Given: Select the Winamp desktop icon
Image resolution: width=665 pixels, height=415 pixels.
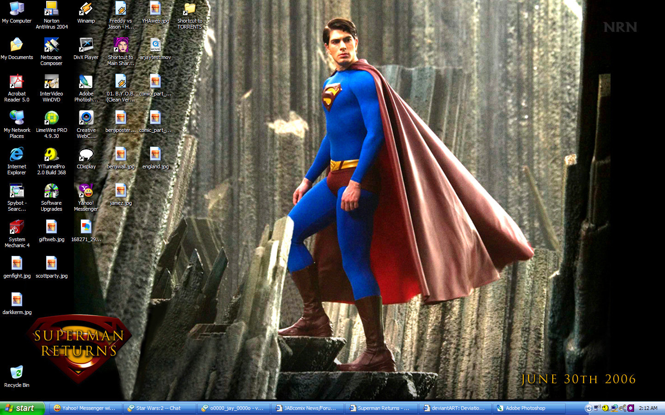Looking at the screenshot, I should [x=86, y=9].
